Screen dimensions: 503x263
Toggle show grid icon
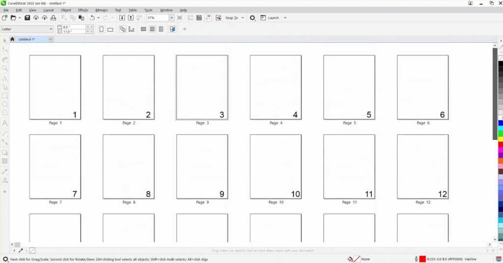199,18
